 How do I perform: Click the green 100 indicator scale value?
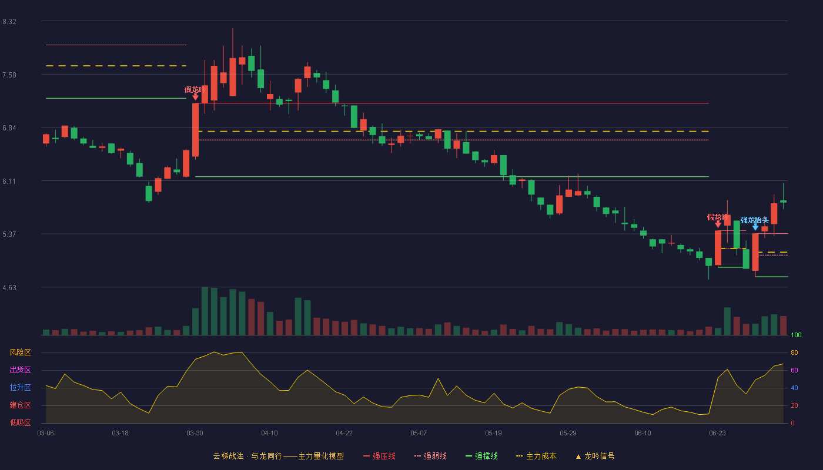coord(796,335)
